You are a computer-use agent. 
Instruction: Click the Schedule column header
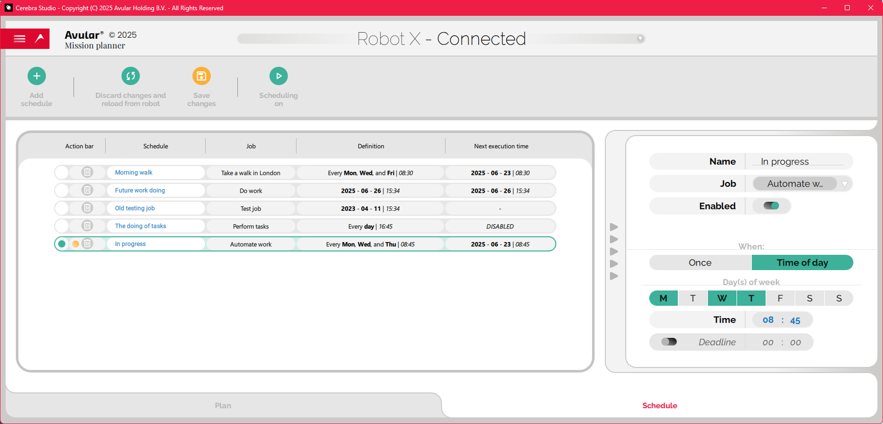tap(156, 146)
